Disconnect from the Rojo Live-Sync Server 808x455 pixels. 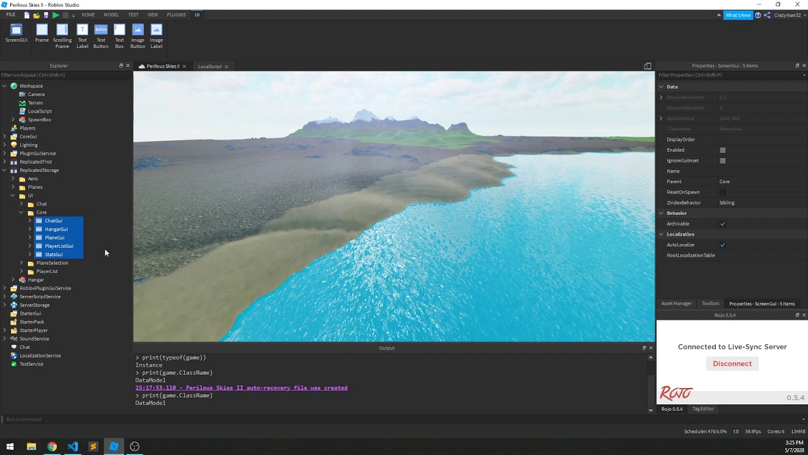732,363
